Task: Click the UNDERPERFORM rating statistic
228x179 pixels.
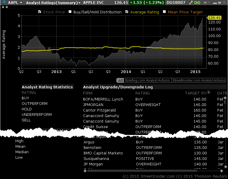Action: click(x=37, y=115)
